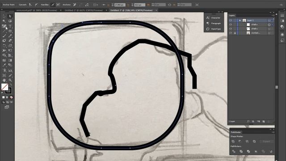
Task: Open the Paragraph panel
Action: coord(214,23)
